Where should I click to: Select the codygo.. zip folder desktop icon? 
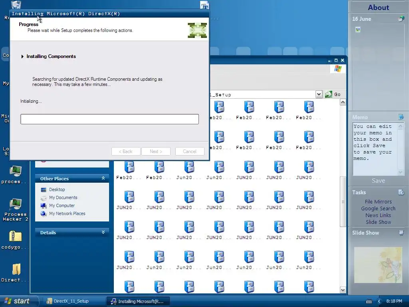pyautogui.click(x=15, y=240)
